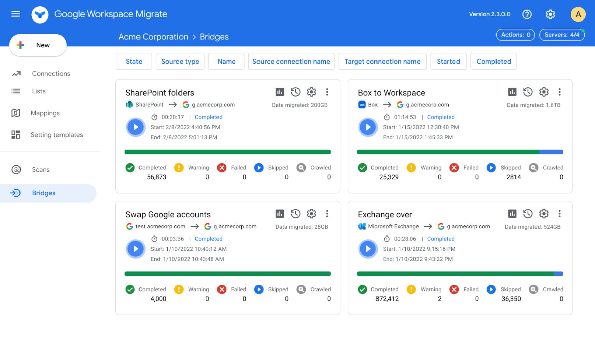Open history for Box to Workspace bridge
Image resolution: width=595 pixels, height=363 pixels.
528,92
